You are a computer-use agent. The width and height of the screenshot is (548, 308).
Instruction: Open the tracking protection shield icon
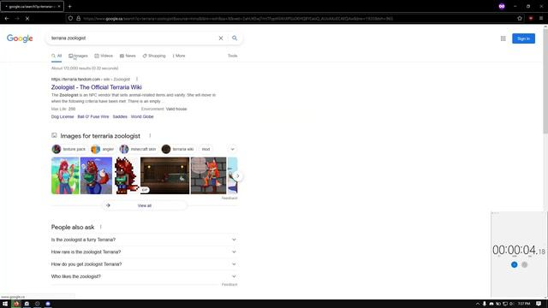point(70,18)
